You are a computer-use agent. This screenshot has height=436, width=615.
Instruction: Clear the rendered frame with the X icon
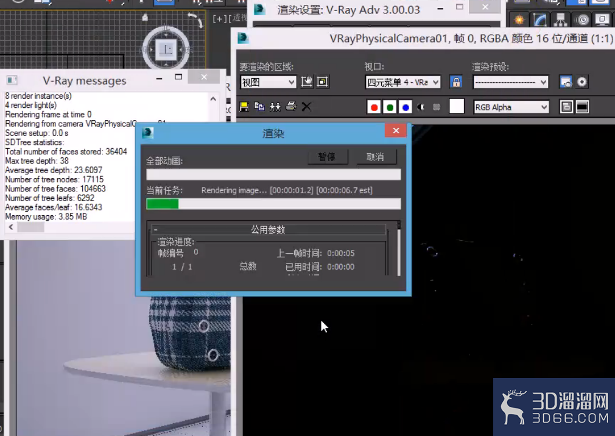click(306, 107)
